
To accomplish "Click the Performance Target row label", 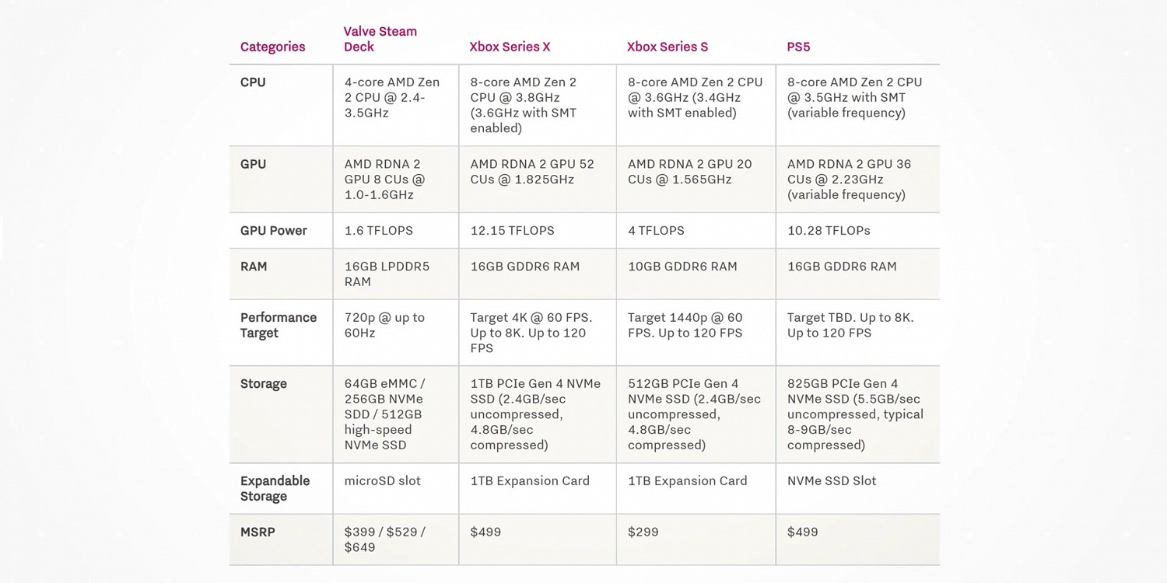I will (278, 325).
